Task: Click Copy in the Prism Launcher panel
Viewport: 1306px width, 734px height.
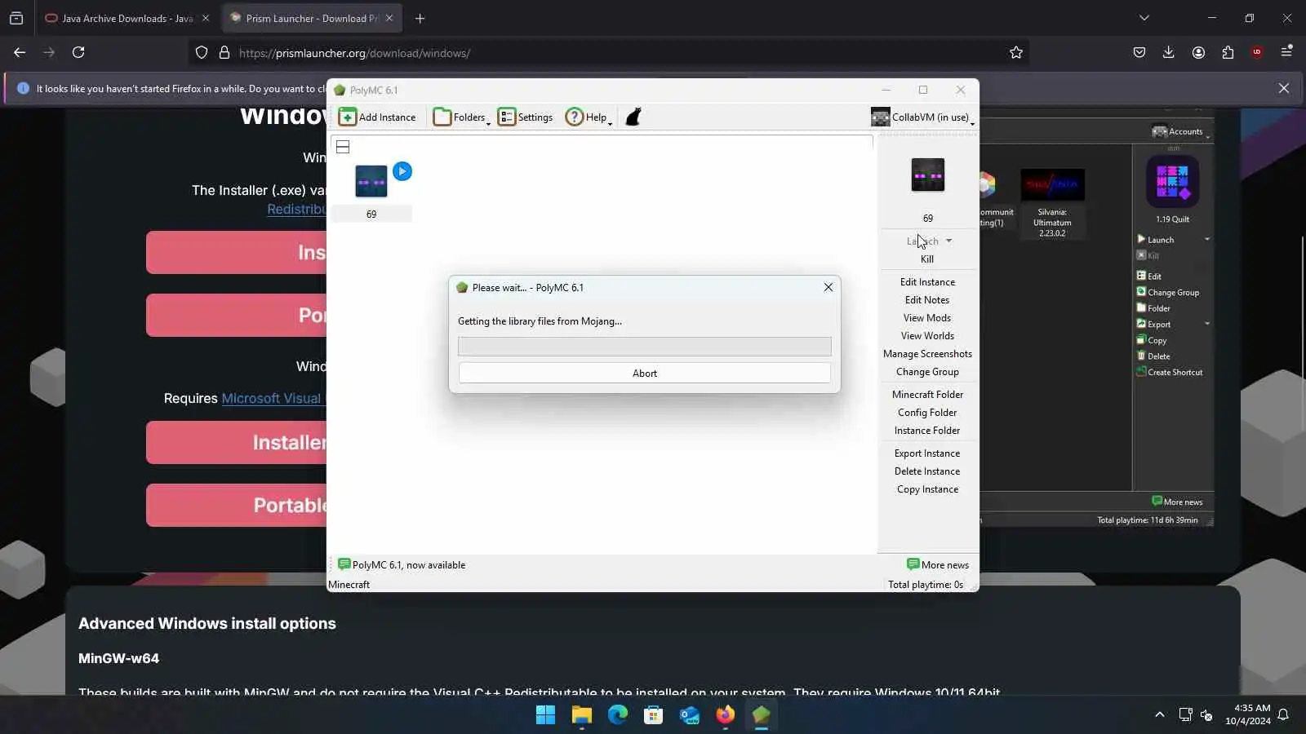Action: [1152, 340]
